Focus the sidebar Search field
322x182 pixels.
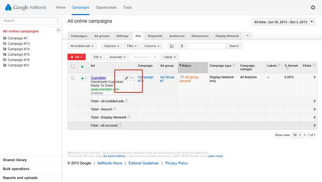pos(30,21)
